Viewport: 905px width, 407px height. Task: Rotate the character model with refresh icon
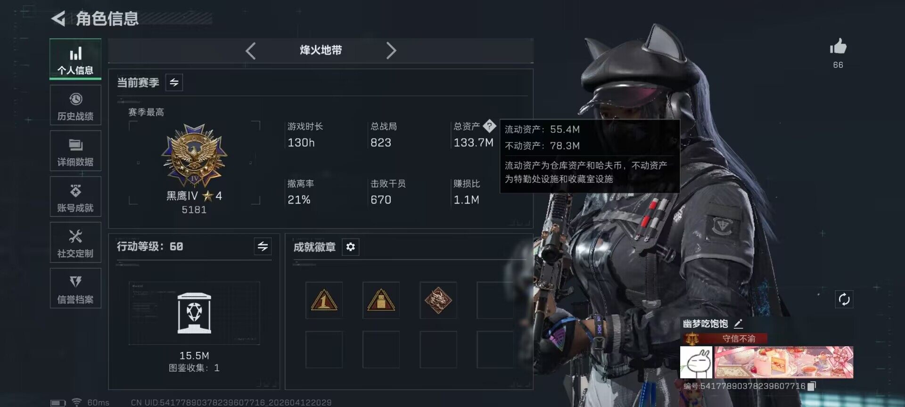(x=844, y=299)
